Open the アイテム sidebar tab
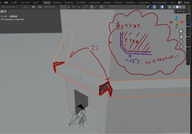 188,20
